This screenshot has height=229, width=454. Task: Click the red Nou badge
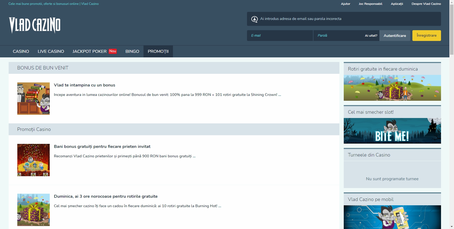click(113, 51)
